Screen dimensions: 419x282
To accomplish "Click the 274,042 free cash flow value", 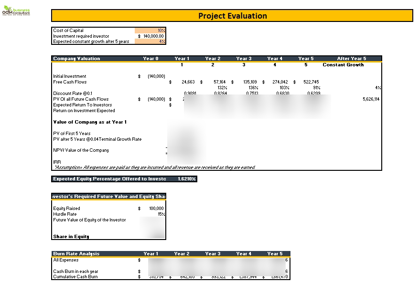I will click(280, 82).
